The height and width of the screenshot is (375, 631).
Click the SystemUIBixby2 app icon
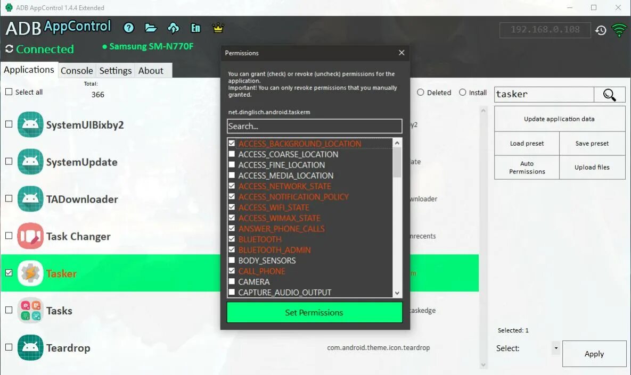pos(30,124)
